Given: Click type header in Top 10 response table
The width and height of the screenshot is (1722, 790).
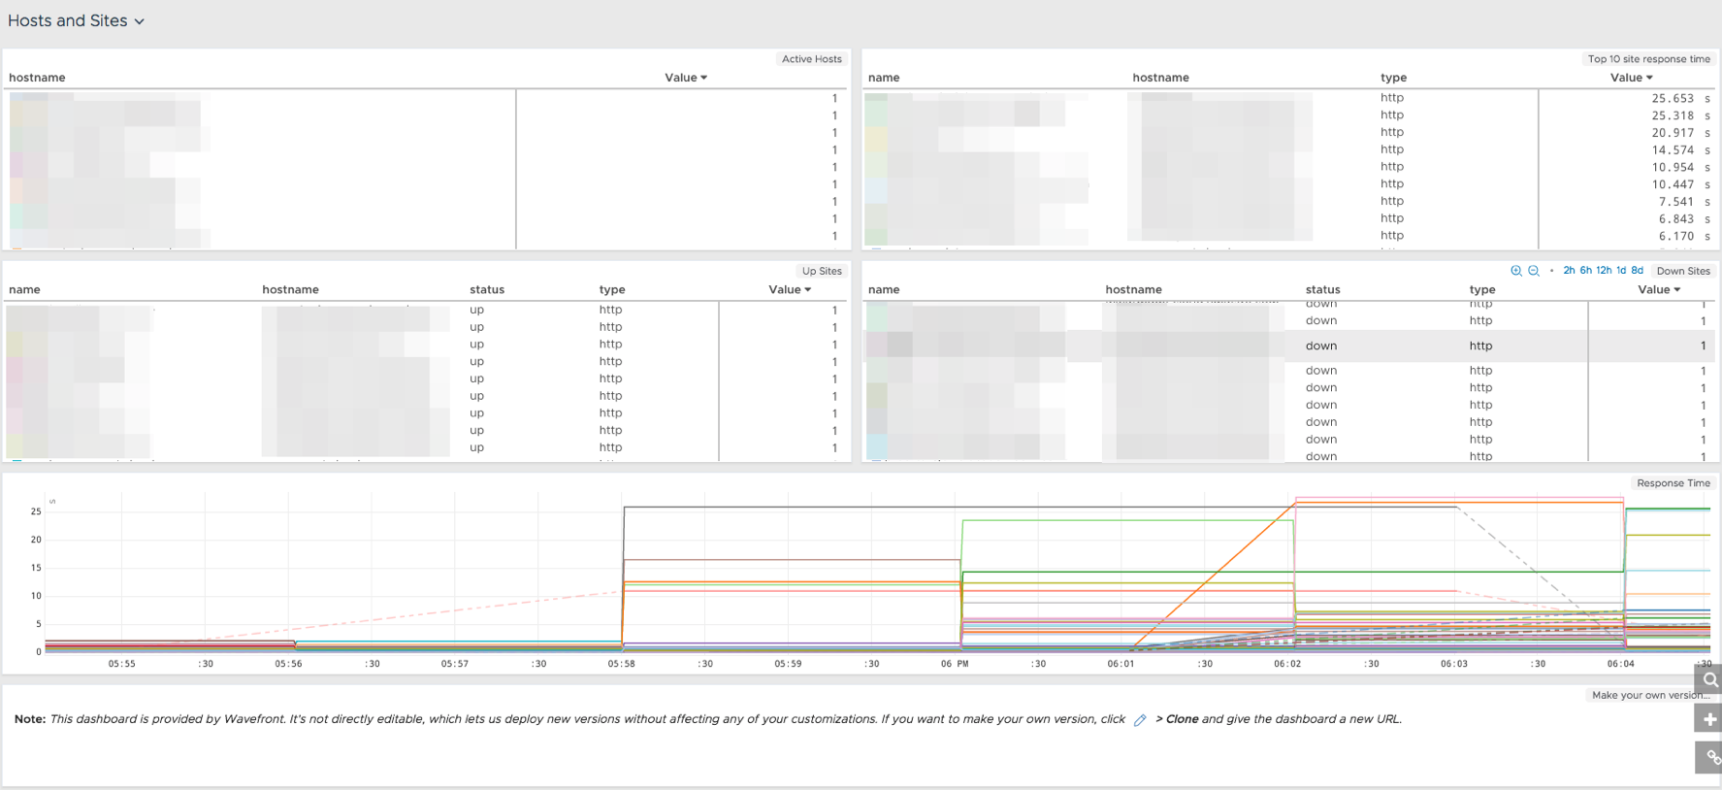Looking at the screenshot, I should (1393, 78).
